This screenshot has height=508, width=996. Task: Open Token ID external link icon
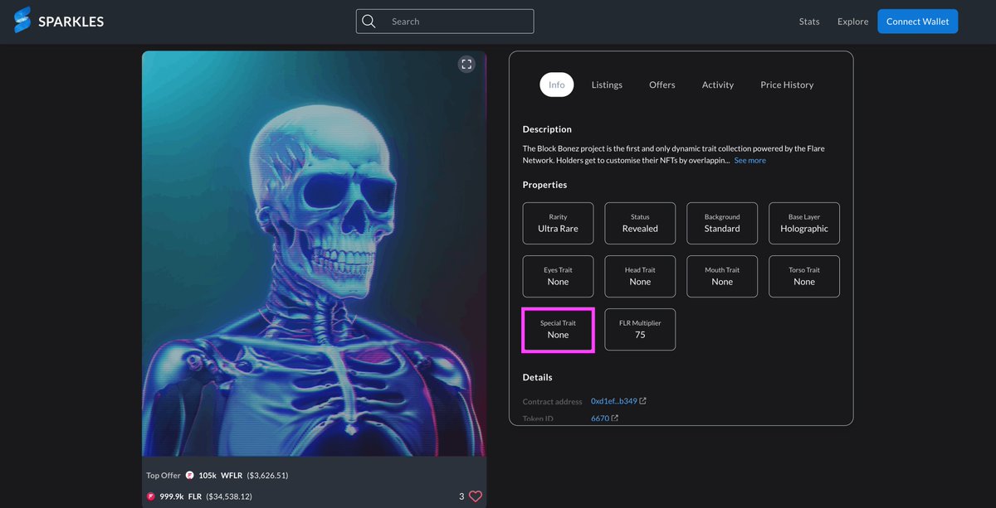[x=615, y=418]
